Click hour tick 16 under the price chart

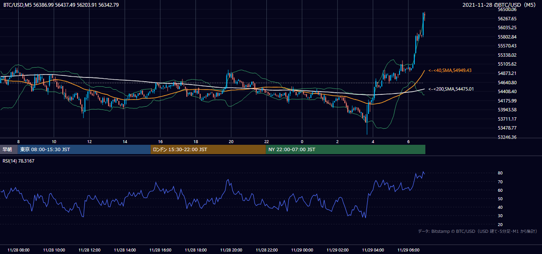click(x=160, y=141)
